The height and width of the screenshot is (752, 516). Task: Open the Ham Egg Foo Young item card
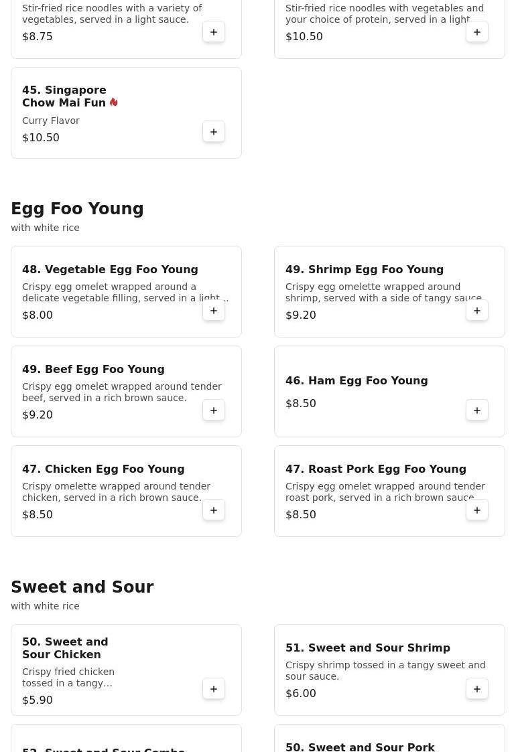coord(389,391)
